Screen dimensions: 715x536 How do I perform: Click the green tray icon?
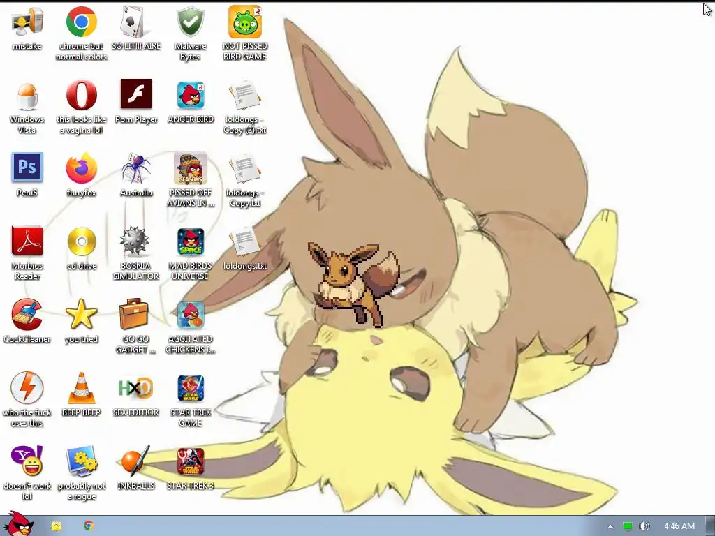(628, 526)
